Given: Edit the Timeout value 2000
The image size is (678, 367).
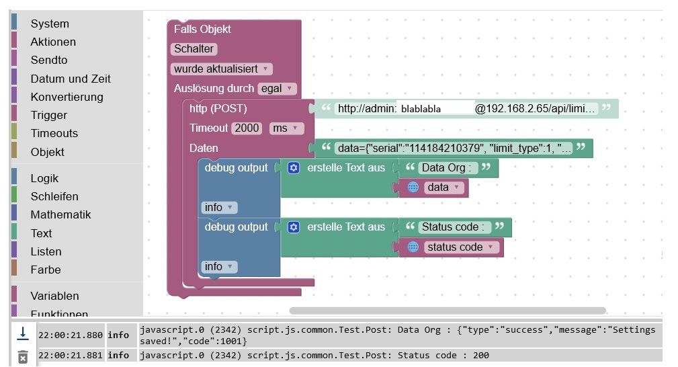Looking at the screenshot, I should click(x=247, y=128).
